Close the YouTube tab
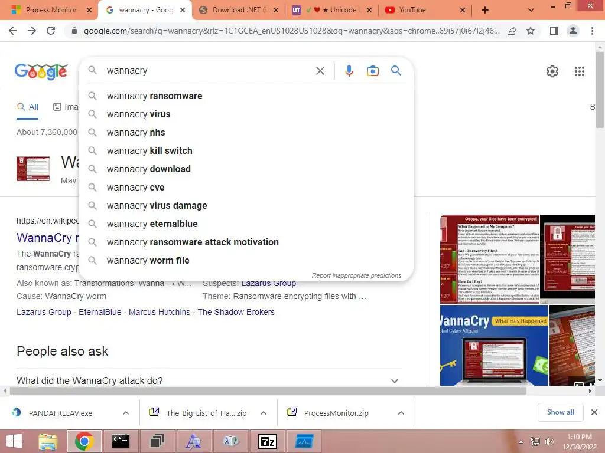This screenshot has height=453, width=605. click(463, 10)
